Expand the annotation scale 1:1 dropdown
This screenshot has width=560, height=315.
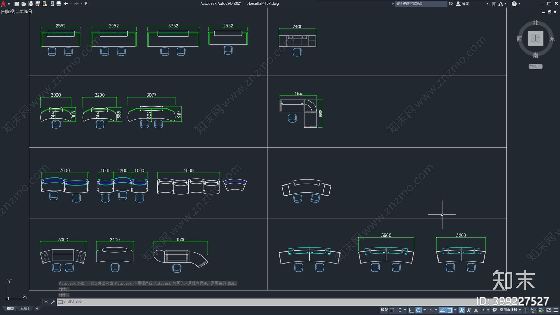(x=485, y=310)
